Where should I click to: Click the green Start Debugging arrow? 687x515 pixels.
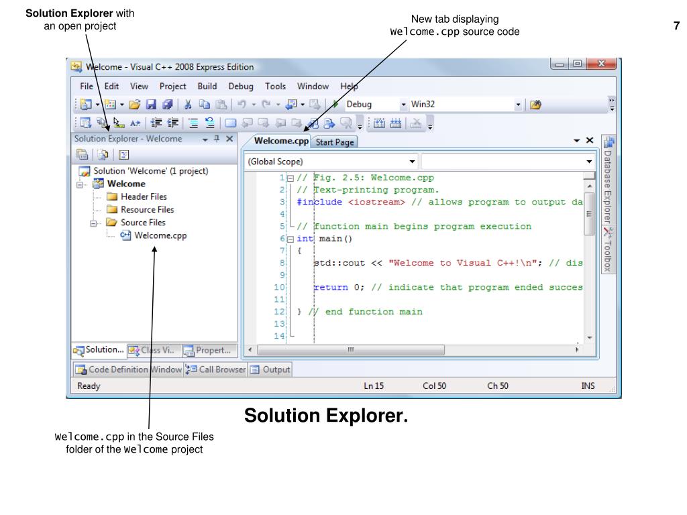point(335,105)
